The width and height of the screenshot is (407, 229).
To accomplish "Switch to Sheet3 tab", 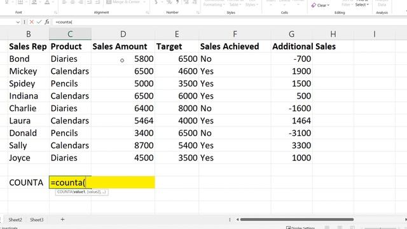I will coord(37,219).
